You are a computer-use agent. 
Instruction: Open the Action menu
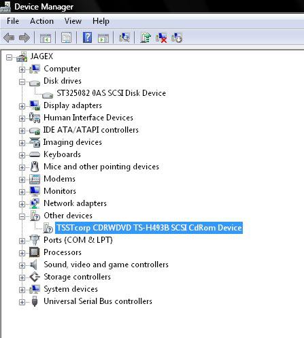(41, 21)
